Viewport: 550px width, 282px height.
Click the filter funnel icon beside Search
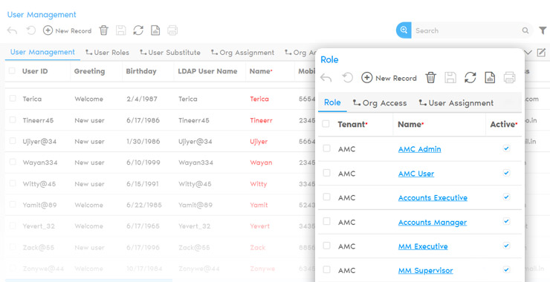543,30
